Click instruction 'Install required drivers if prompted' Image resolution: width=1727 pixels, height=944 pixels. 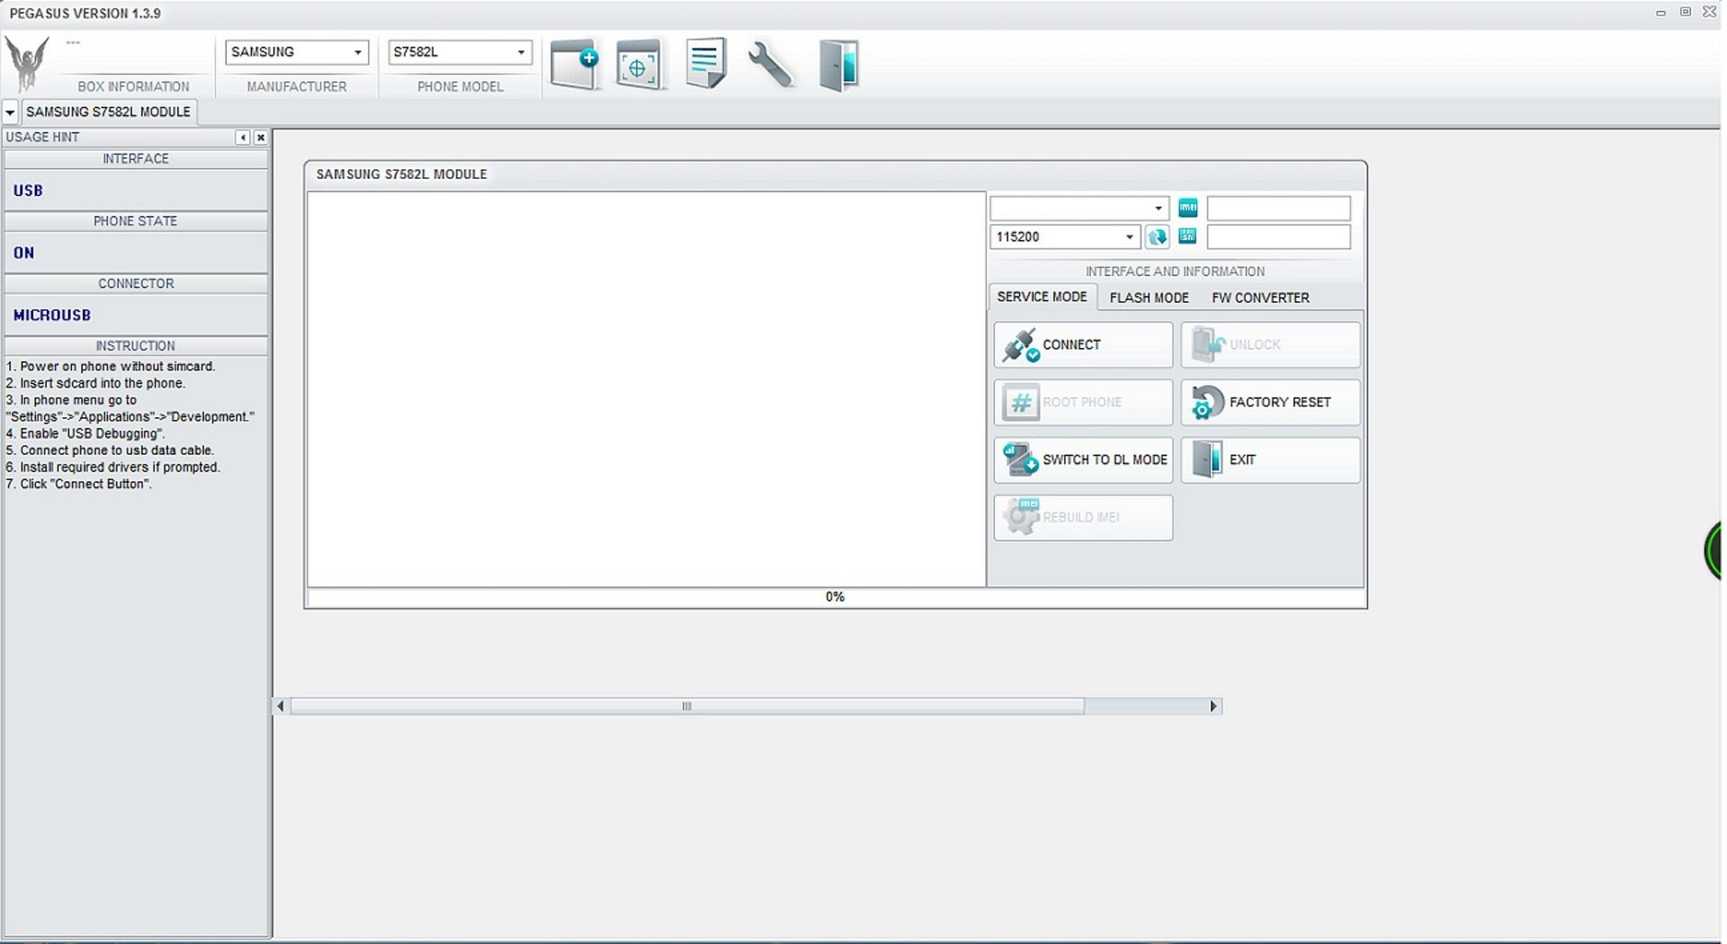[x=113, y=467]
